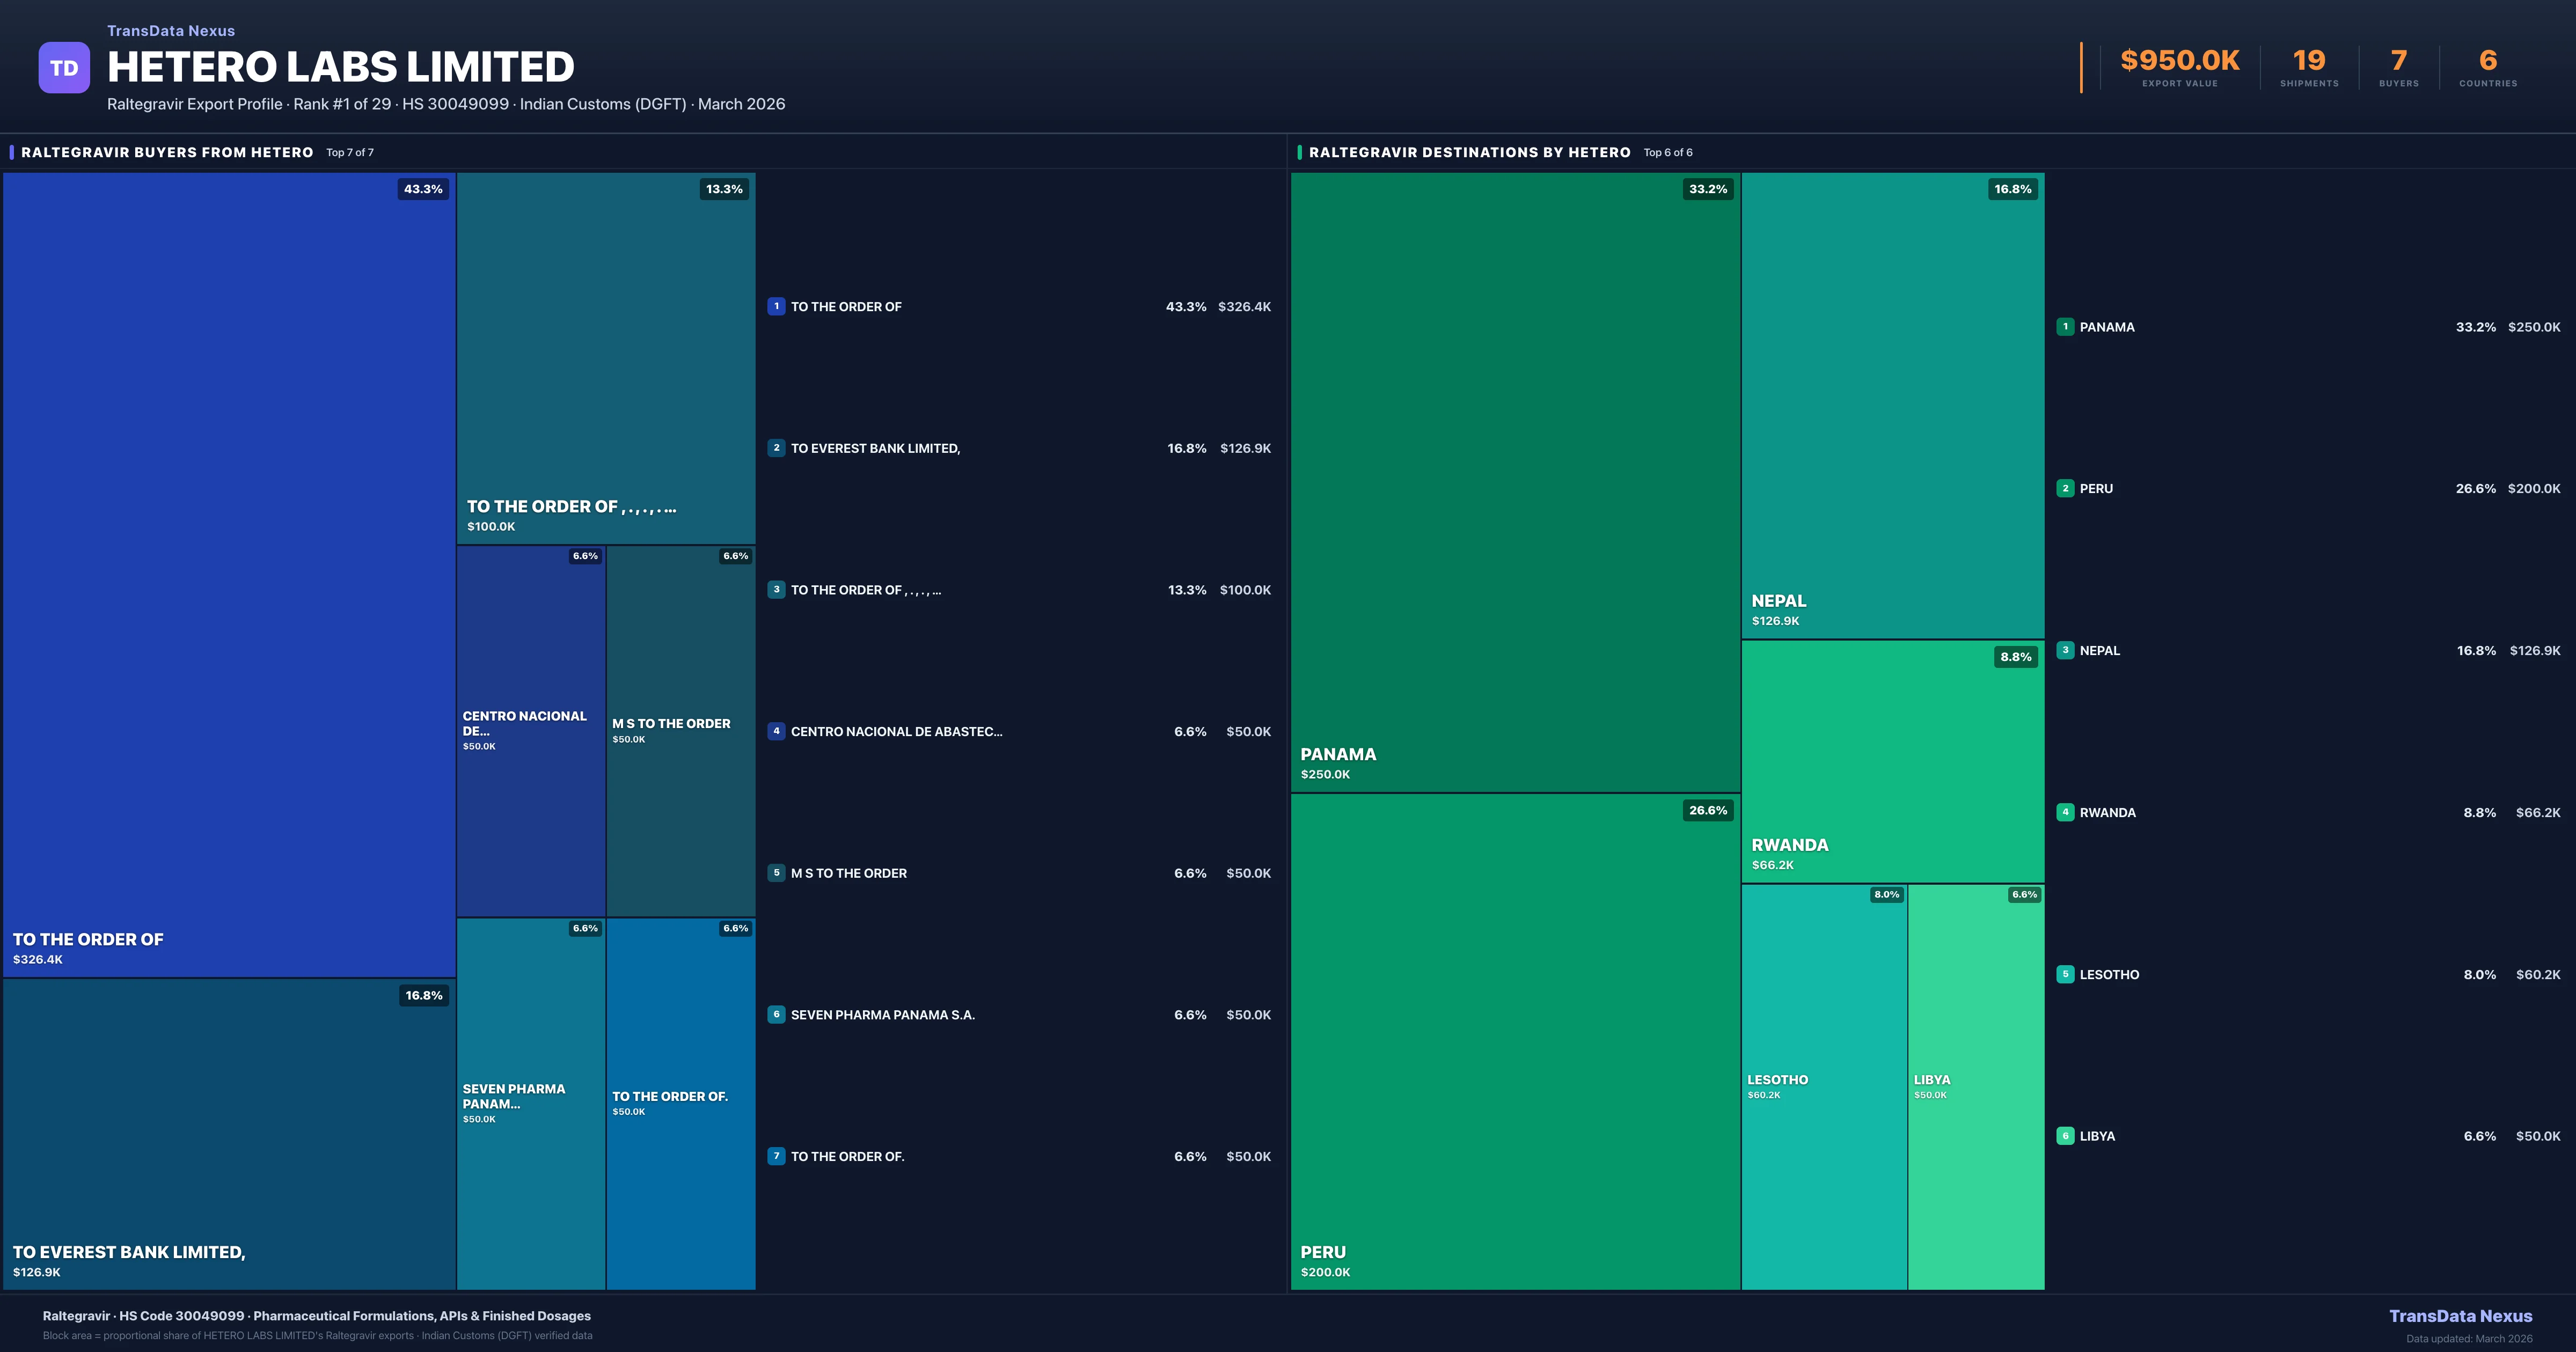Click rank 2 badge beside Everest Bank

point(776,448)
